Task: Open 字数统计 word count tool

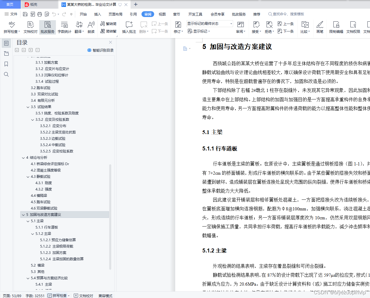Action: tap(64, 27)
